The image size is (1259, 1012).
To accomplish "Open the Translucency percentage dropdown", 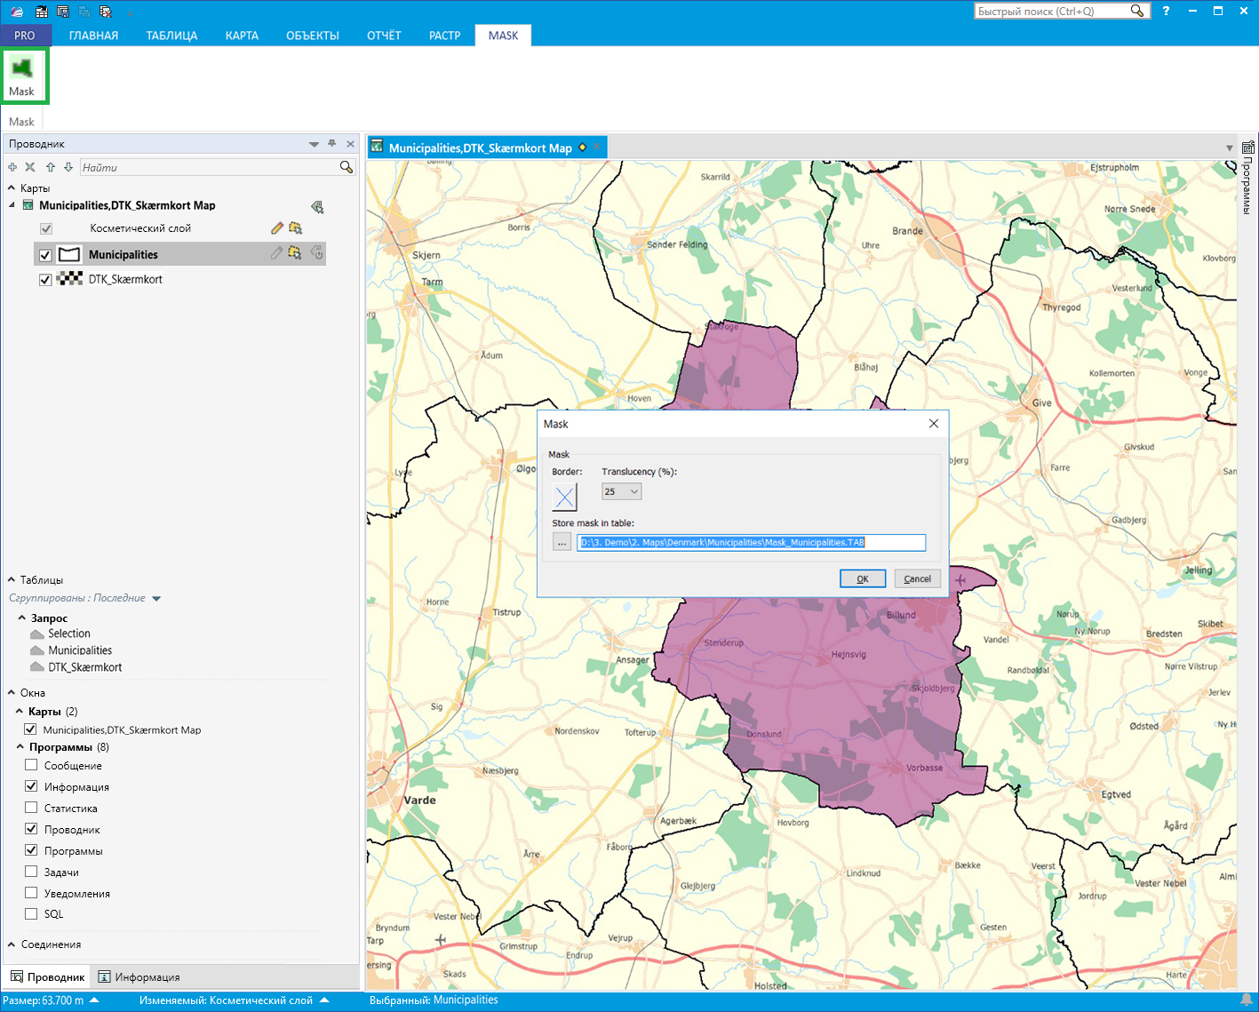I will (621, 491).
